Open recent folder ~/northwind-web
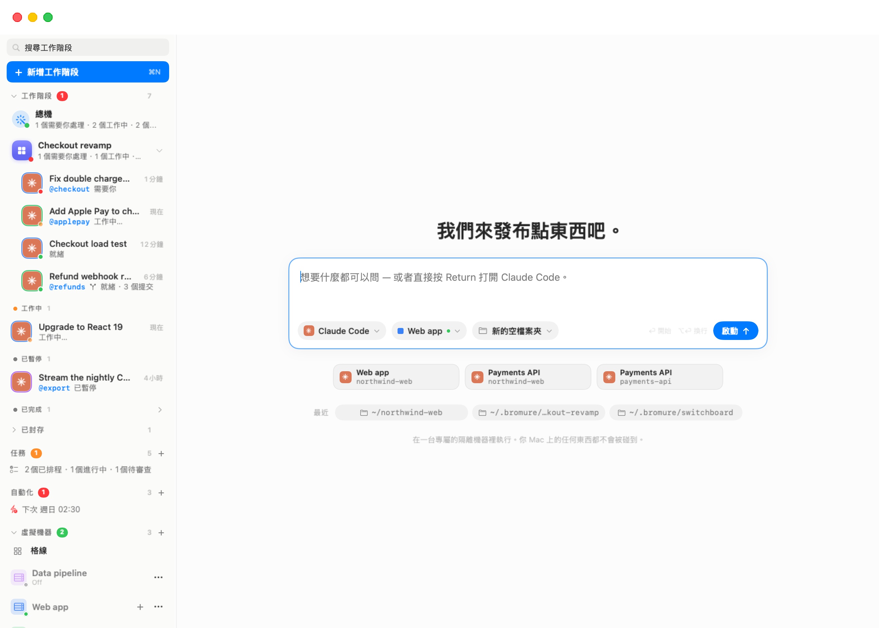 (x=401, y=412)
